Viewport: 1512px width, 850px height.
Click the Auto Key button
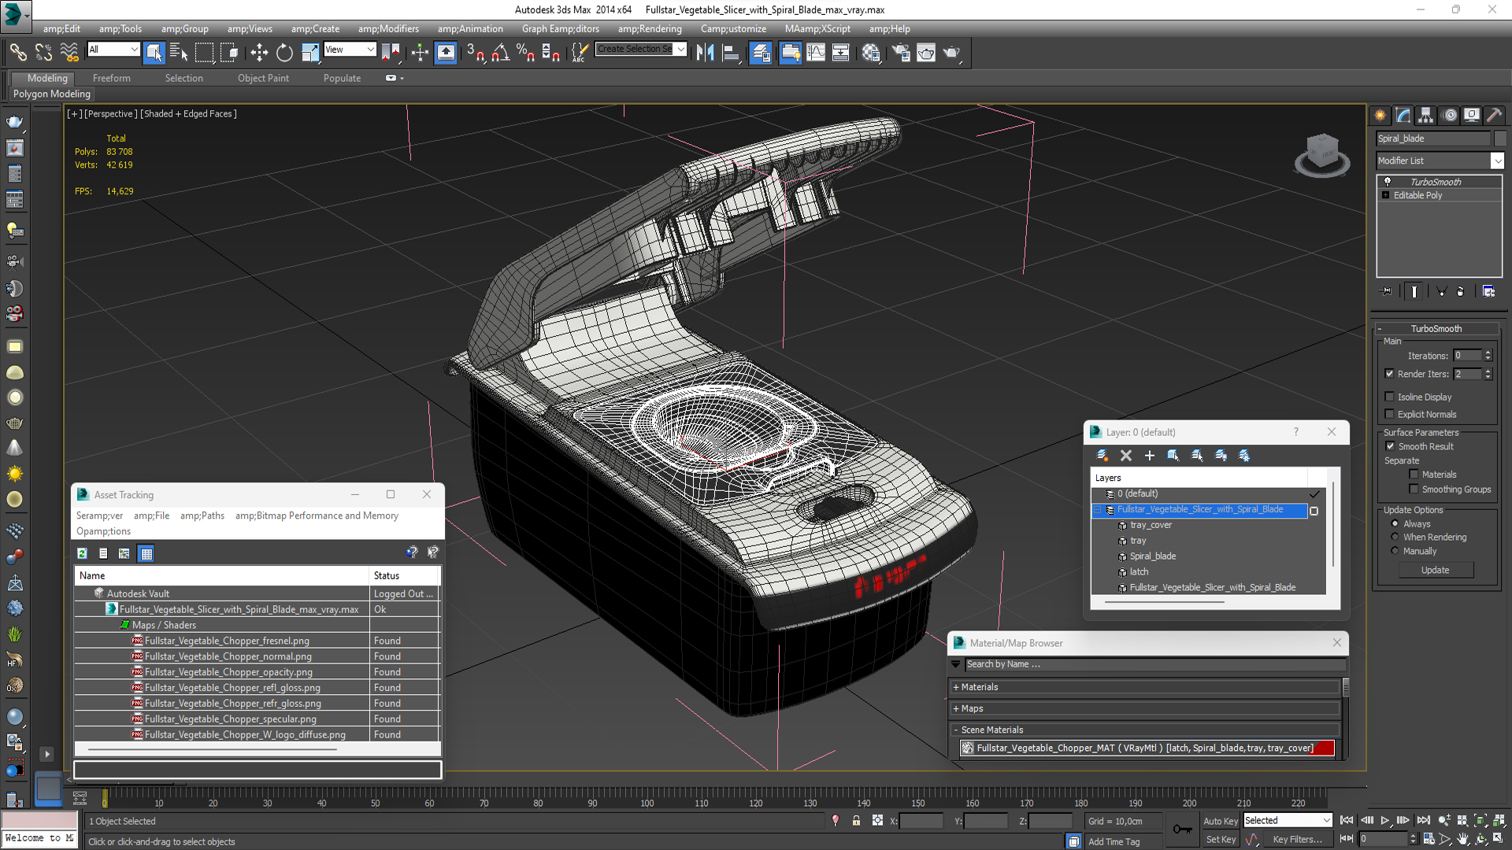pyautogui.click(x=1220, y=821)
